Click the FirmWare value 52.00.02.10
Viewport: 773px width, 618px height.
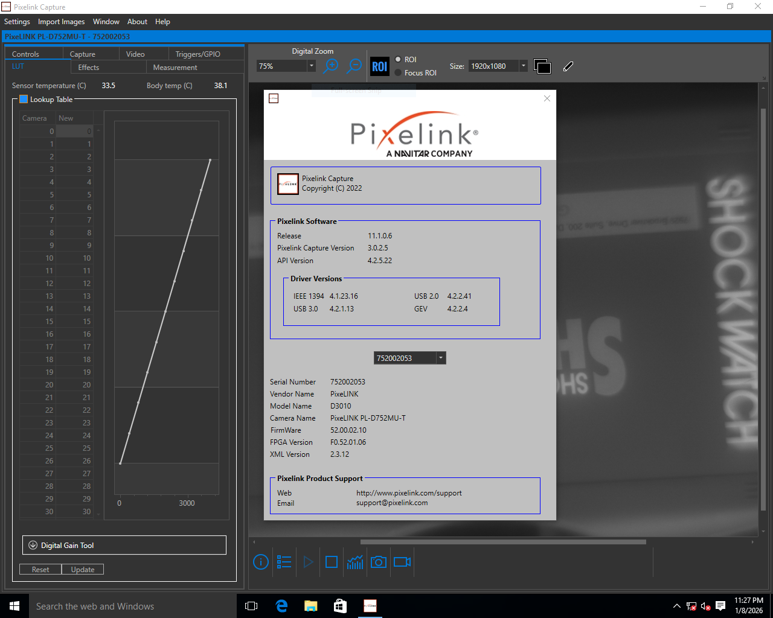click(x=348, y=430)
